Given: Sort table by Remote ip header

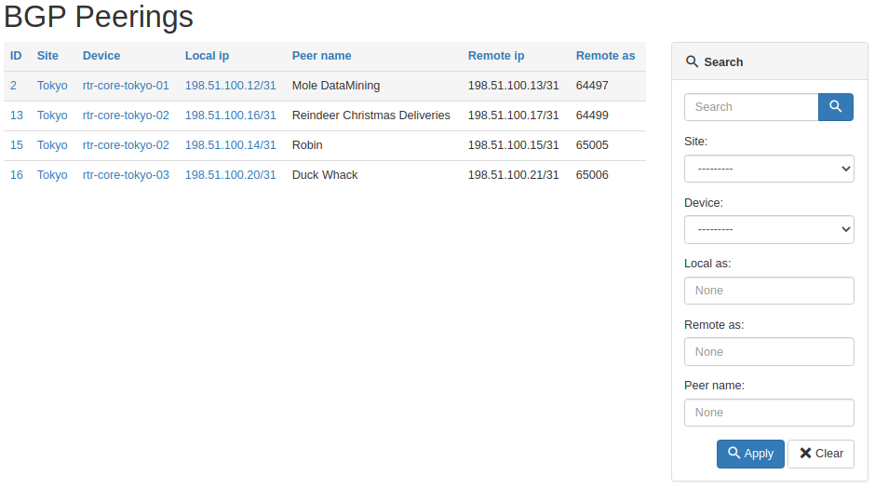Looking at the screenshot, I should coord(496,56).
